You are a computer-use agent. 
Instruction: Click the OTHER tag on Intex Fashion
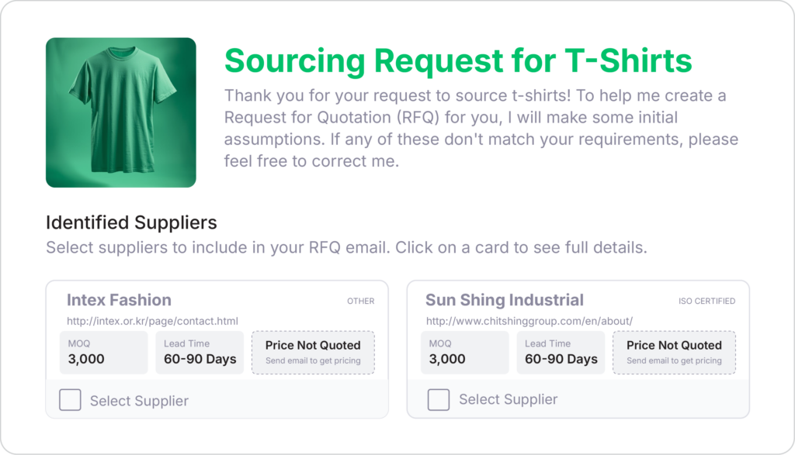tap(360, 301)
